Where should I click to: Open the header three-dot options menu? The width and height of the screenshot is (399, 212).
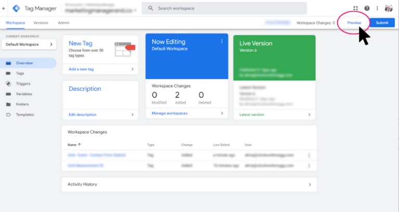tap(377, 8)
